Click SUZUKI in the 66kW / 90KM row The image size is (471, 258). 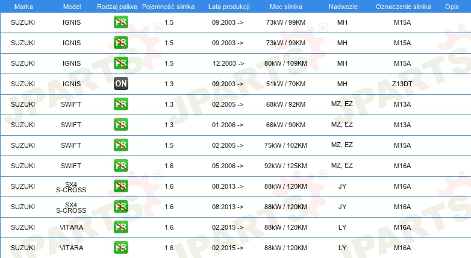pos(23,125)
